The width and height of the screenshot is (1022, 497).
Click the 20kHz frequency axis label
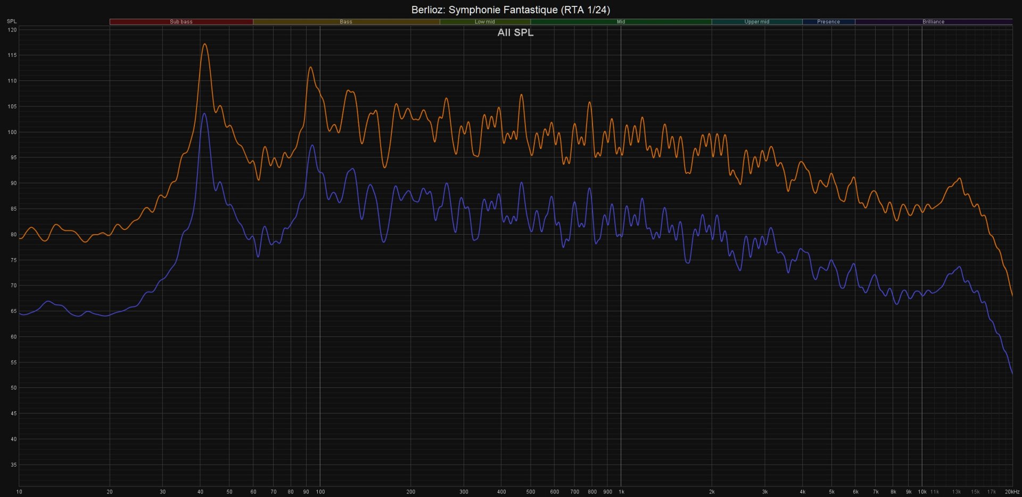(x=1011, y=492)
